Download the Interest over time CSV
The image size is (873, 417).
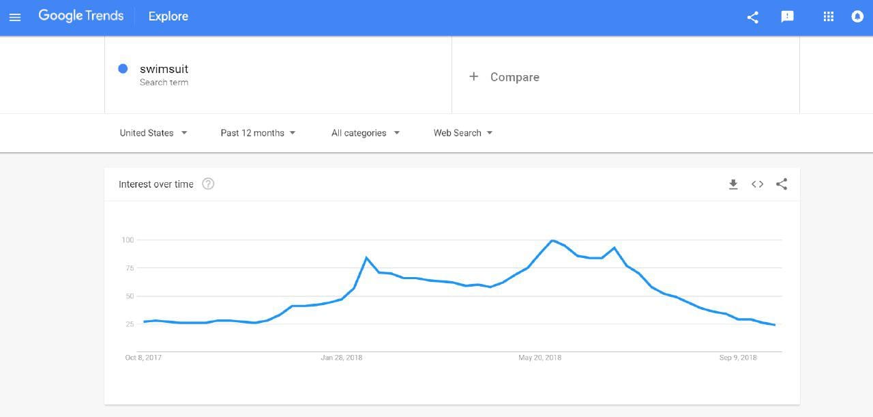point(733,184)
